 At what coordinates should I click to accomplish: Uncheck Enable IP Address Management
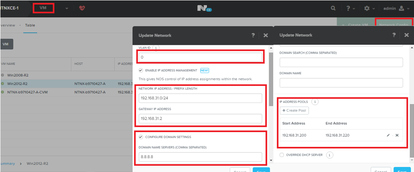click(141, 70)
